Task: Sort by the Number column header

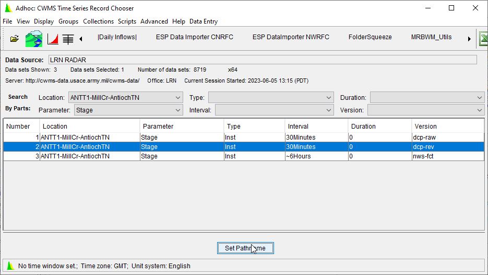Action: pos(21,127)
